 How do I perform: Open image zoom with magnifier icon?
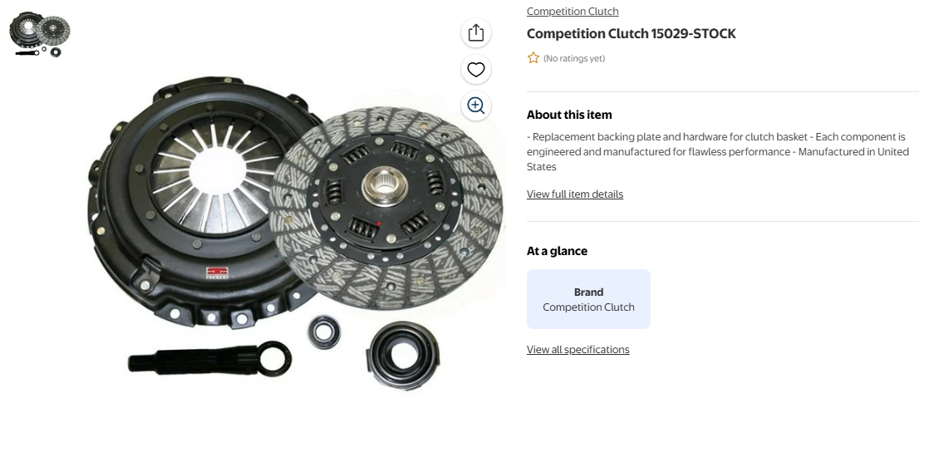[476, 106]
